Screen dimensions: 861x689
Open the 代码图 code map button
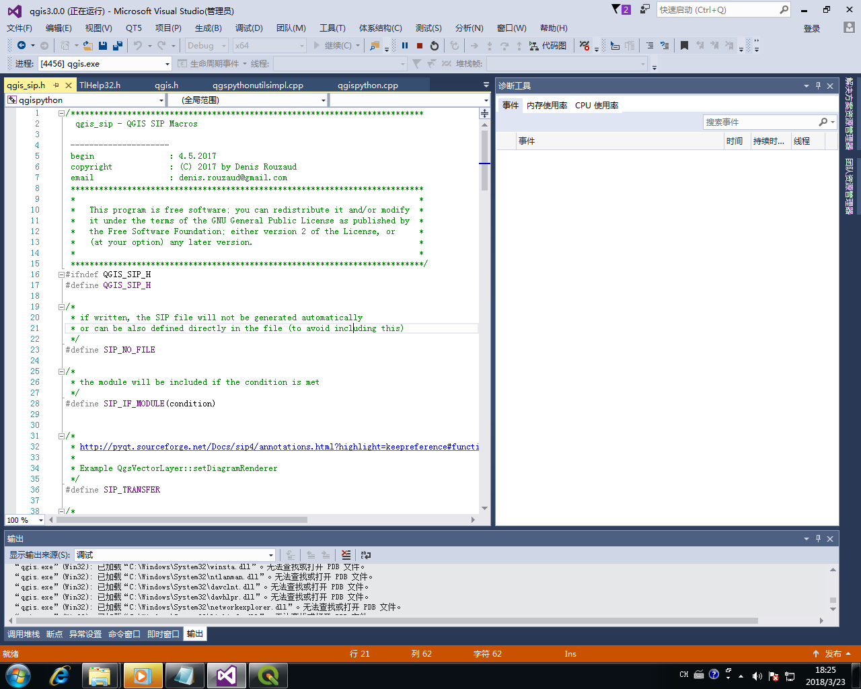(x=548, y=45)
